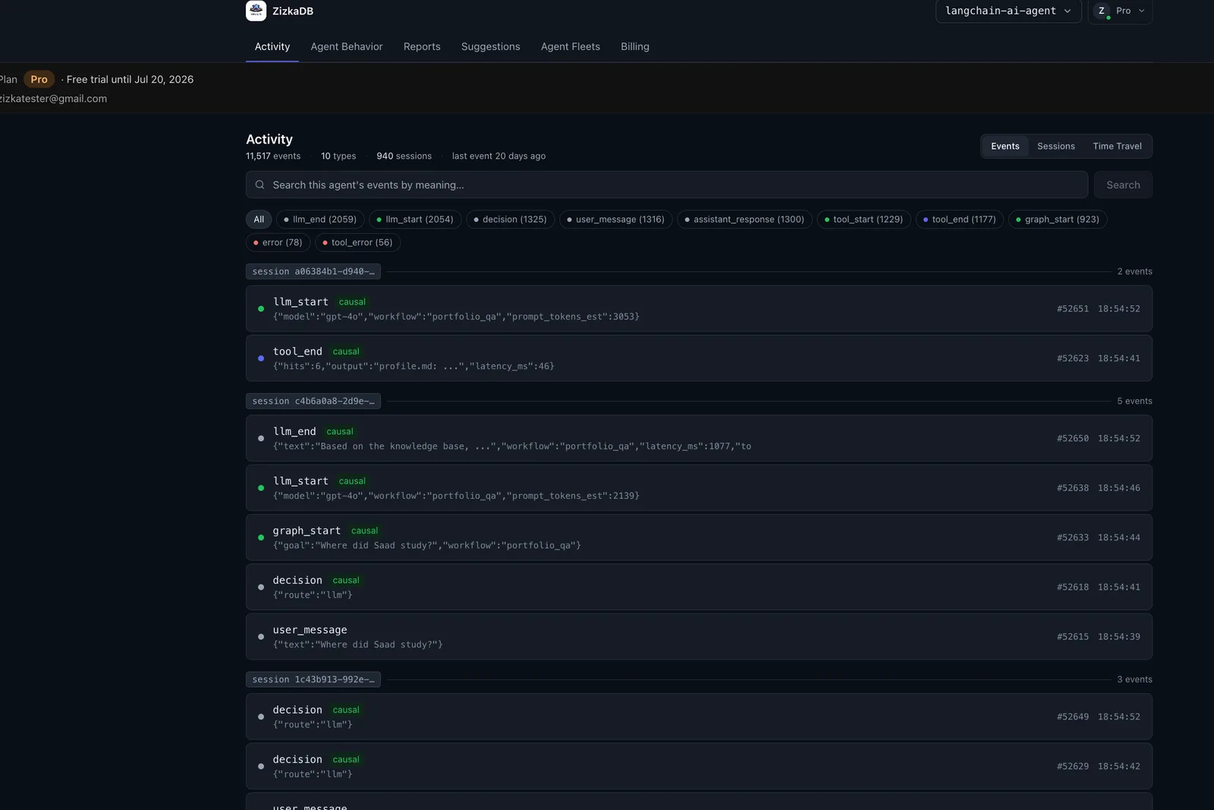Filter events by tool_error (56)

tap(357, 243)
